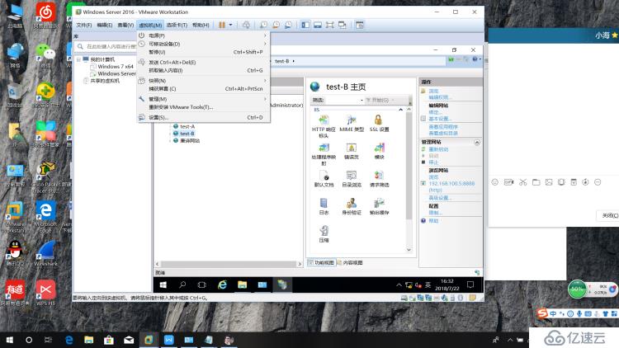Open 查看(V) menu
Image resolution: width=619 pixels, height=348 pixels.
tap(125, 25)
